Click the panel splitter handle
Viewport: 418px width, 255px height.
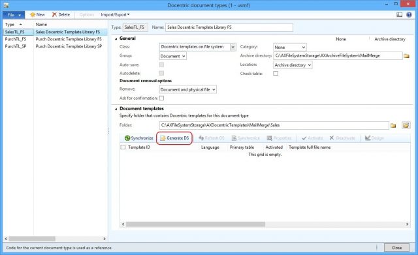coord(108,130)
